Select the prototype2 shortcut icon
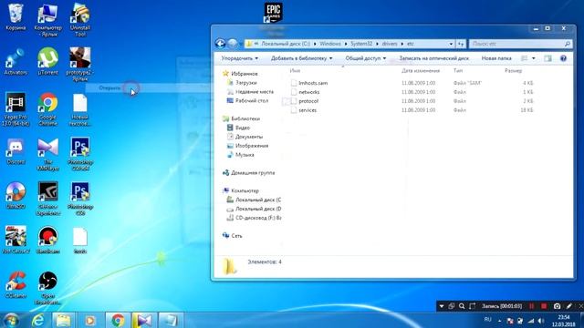The width and height of the screenshot is (584, 328). pyautogui.click(x=79, y=64)
